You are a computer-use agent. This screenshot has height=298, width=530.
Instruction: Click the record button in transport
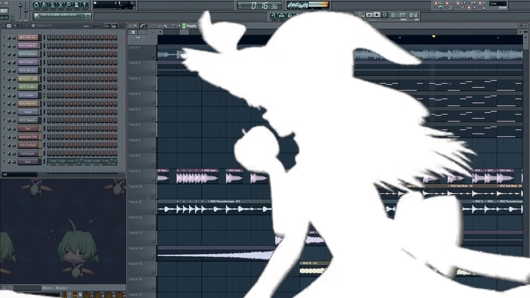click(384, 15)
